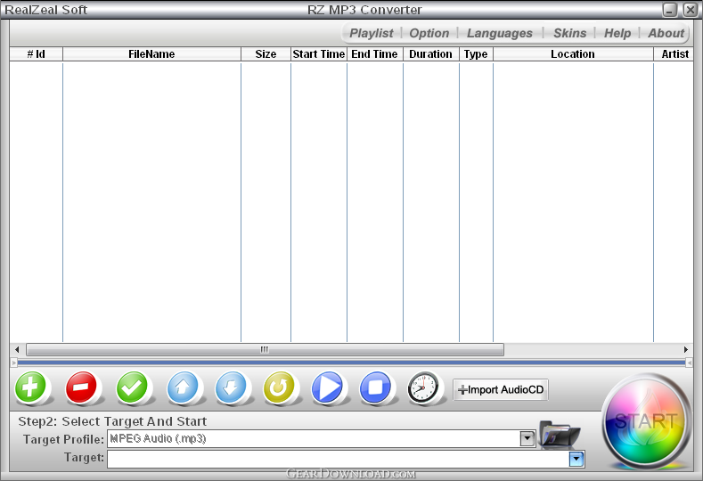703x481 pixels.
Task: Expand the Target path dropdown arrow
Action: (576, 459)
